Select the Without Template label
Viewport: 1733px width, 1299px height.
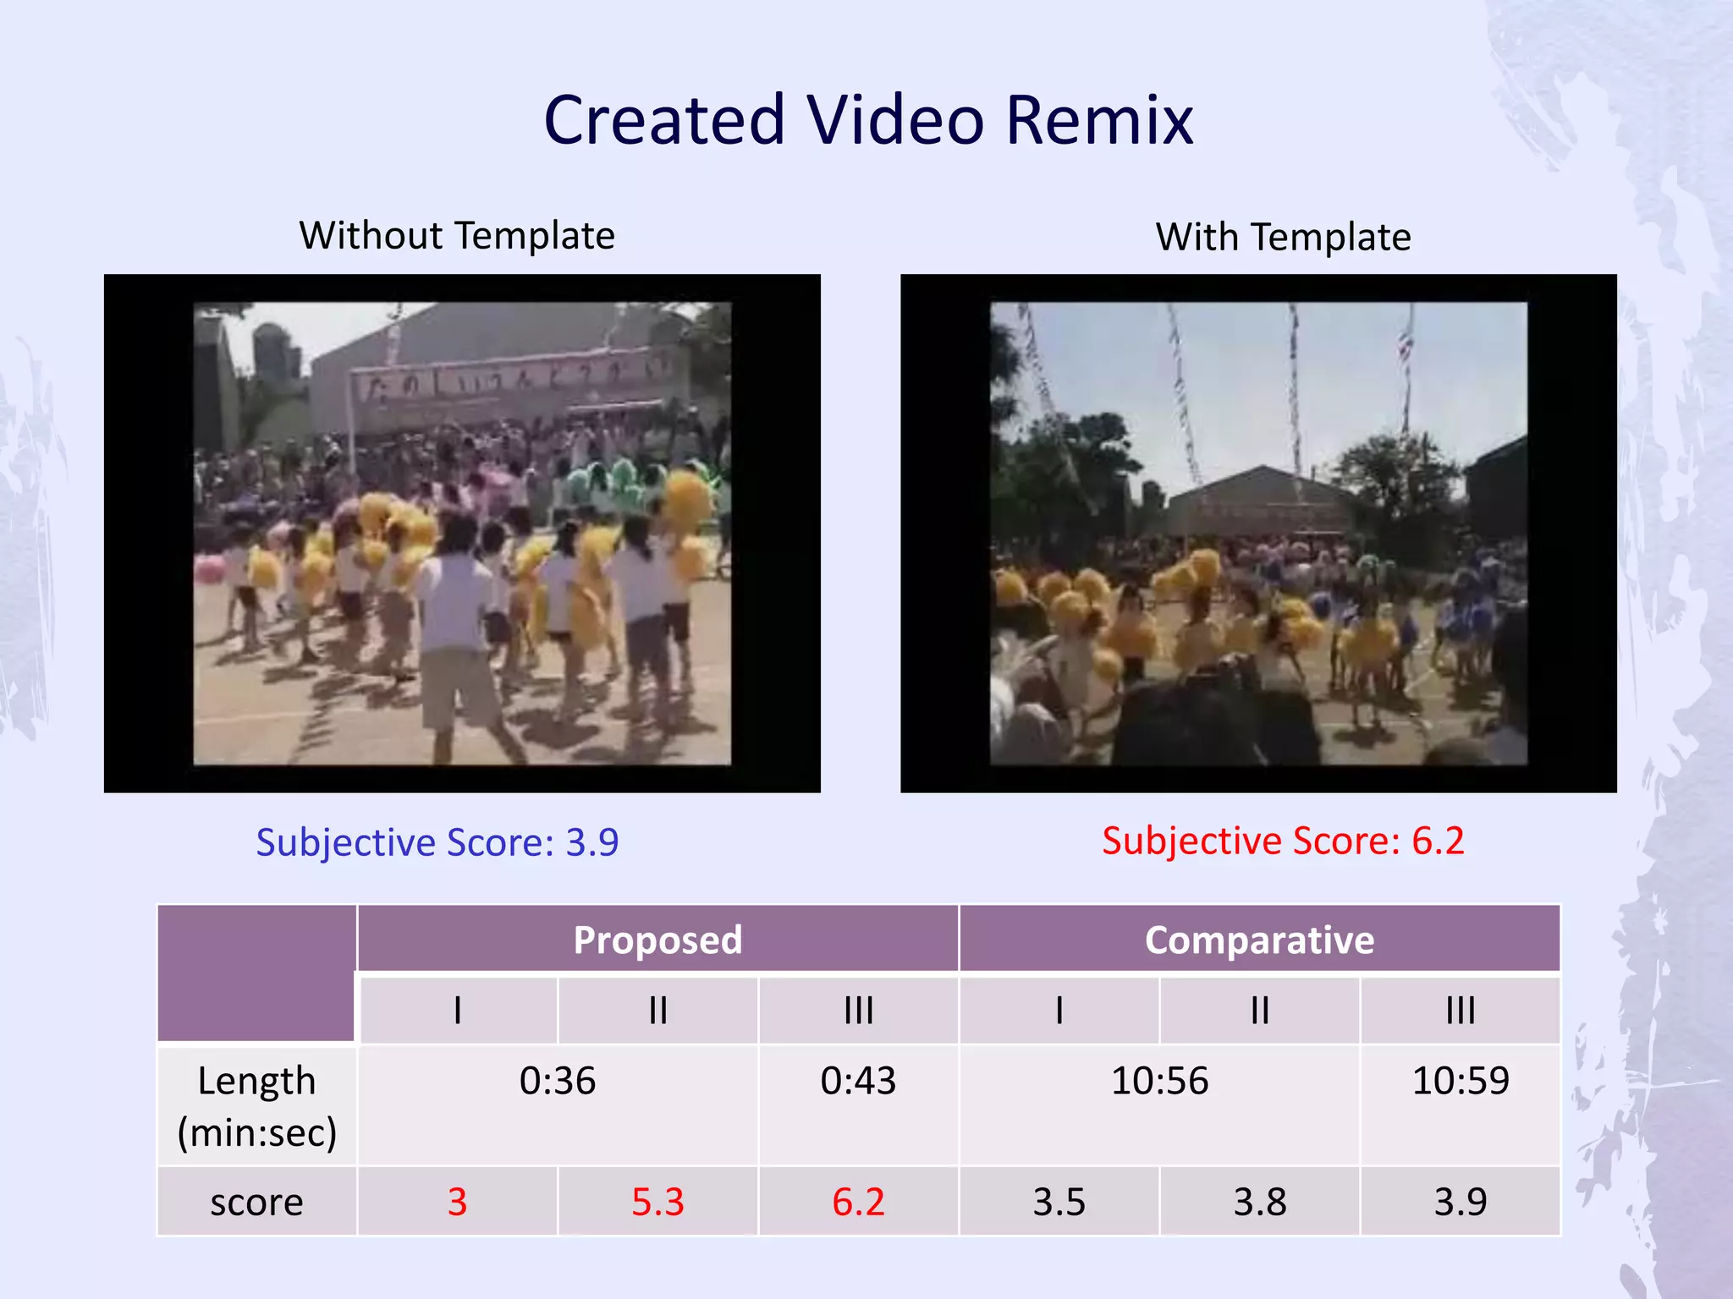457,235
